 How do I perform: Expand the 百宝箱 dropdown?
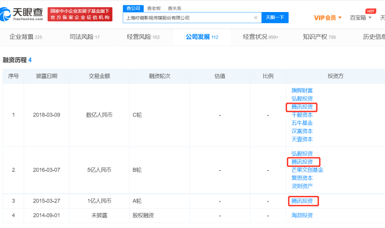tap(361, 18)
